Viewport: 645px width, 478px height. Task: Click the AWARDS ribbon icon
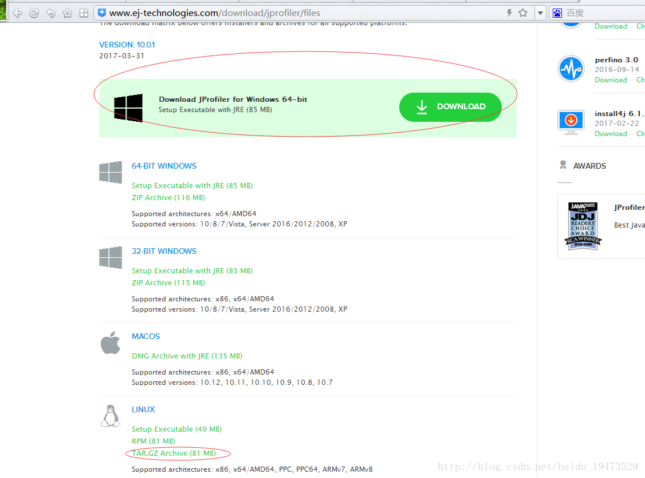pyautogui.click(x=563, y=165)
